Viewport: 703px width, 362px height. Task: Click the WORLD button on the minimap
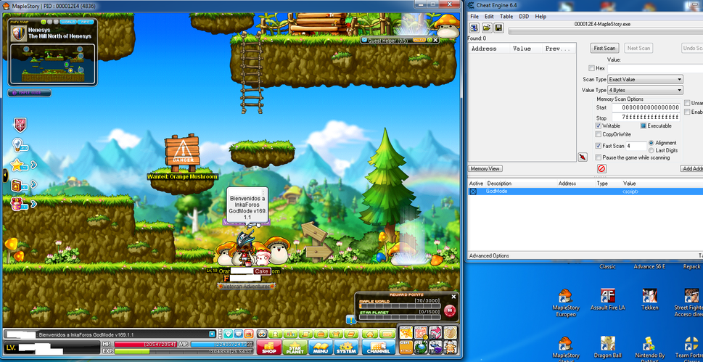67,22
